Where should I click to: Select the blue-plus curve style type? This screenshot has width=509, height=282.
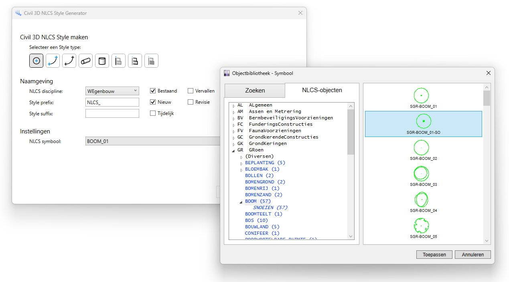(x=53, y=61)
